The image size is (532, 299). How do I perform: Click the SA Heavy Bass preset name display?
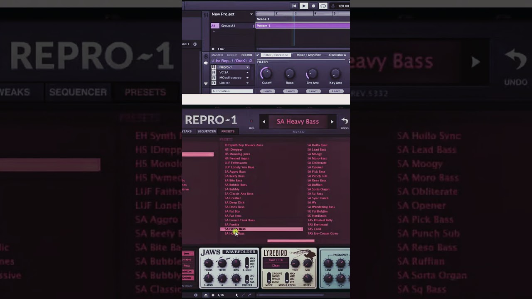pyautogui.click(x=298, y=122)
